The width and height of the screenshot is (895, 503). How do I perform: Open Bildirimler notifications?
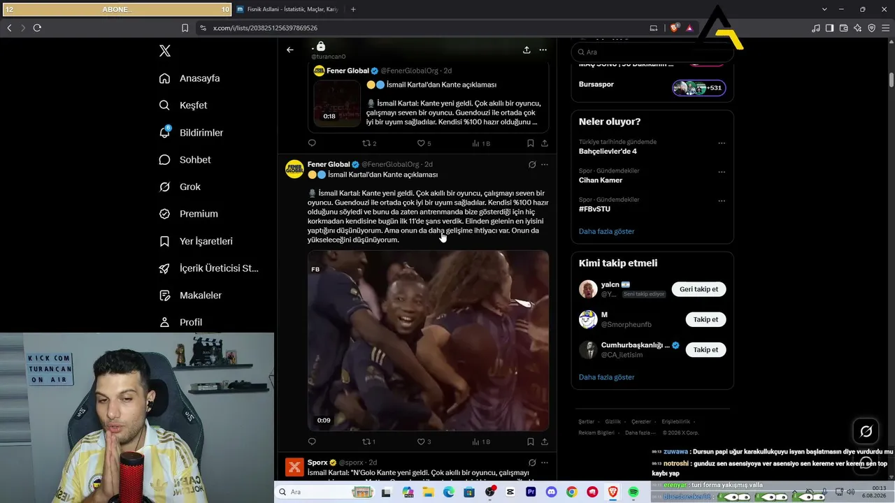[x=191, y=133]
